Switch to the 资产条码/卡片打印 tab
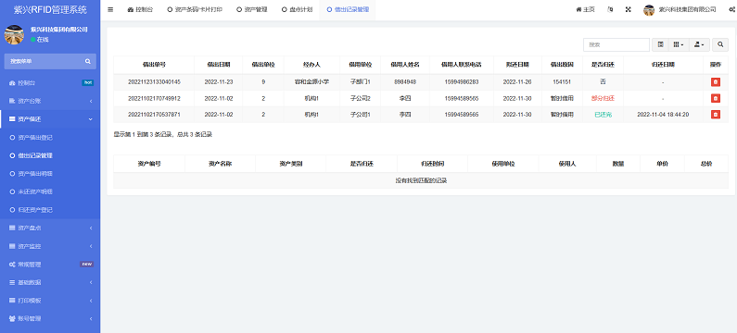The height and width of the screenshot is (333, 737). click(195, 10)
